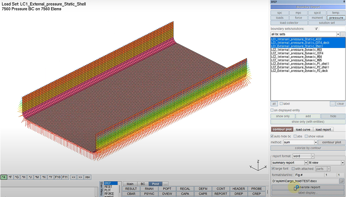Viewport: 346px width, 197px height.
Task: Click the '...' button next to clear
Action: pyautogui.click(x=332, y=104)
